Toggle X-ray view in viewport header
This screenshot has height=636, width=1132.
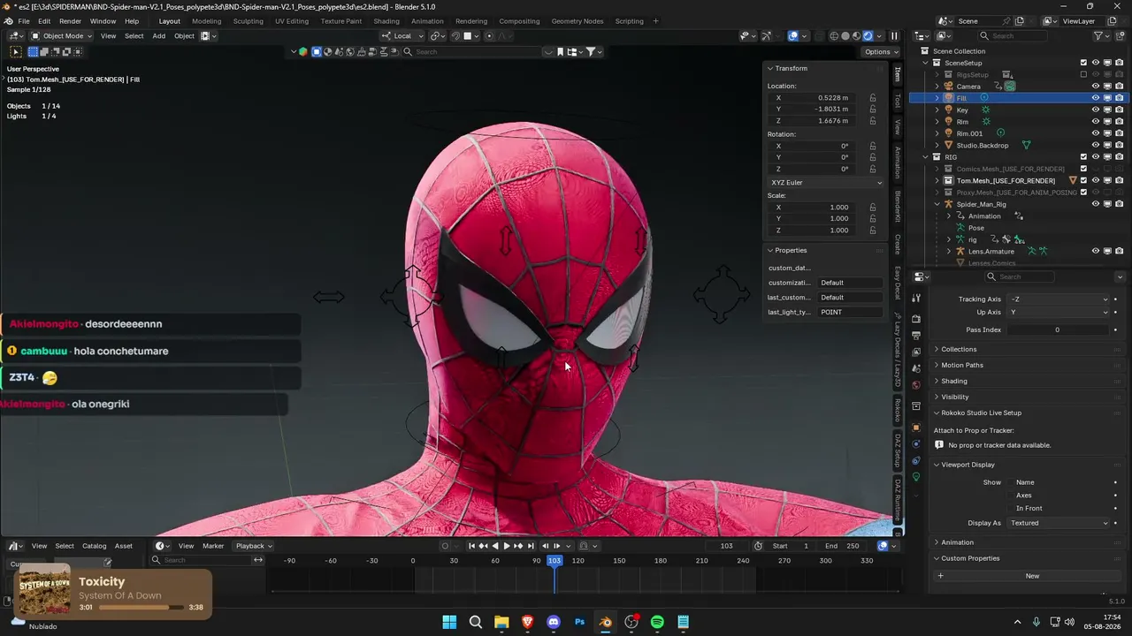(819, 36)
